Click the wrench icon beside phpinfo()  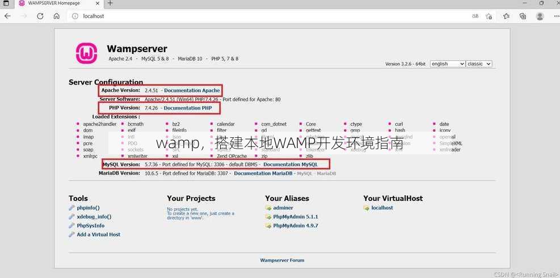[x=72, y=208]
